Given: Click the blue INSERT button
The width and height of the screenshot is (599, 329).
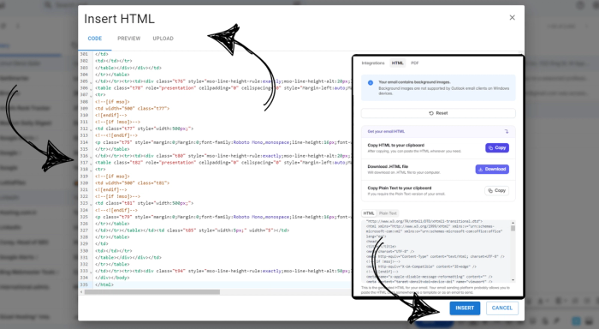Looking at the screenshot, I should click(x=465, y=308).
